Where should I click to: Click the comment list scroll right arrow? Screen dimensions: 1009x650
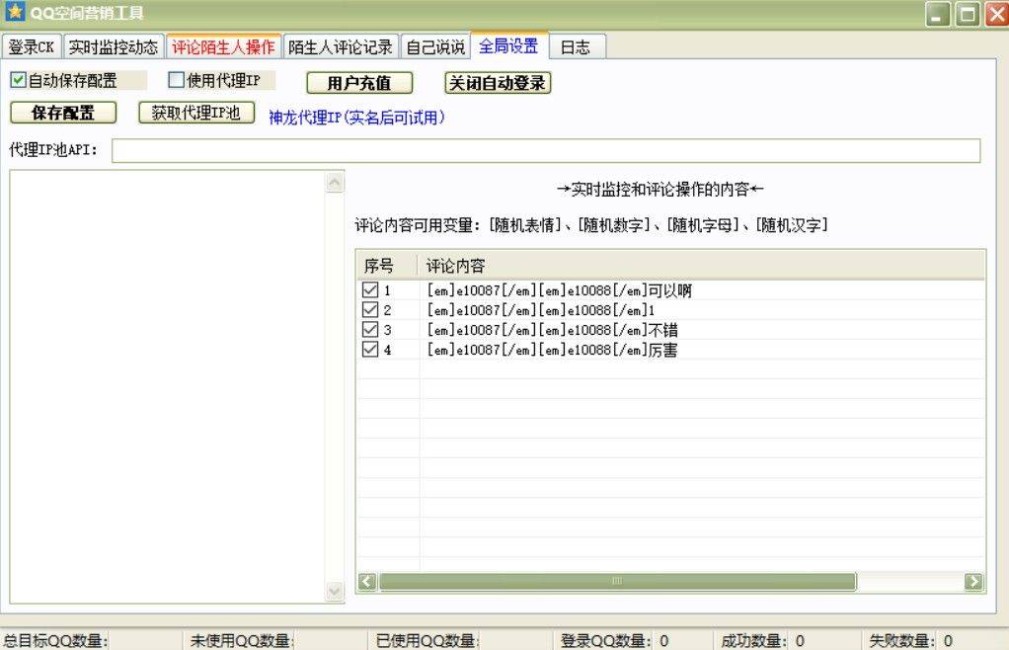pyautogui.click(x=973, y=581)
